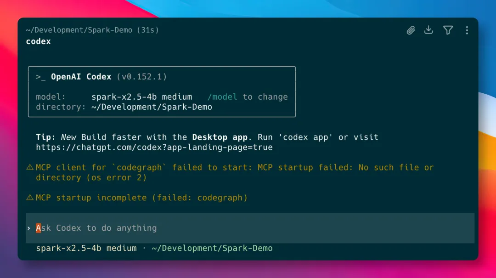
Task: Click the green ~/Development/Spark-Demo path in status line
Action: pos(212,248)
